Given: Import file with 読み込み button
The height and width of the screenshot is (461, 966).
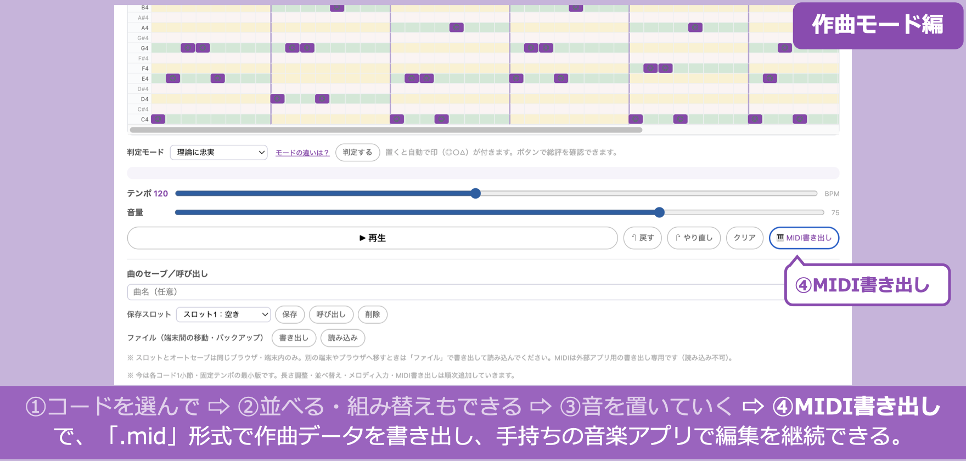Looking at the screenshot, I should (x=343, y=338).
